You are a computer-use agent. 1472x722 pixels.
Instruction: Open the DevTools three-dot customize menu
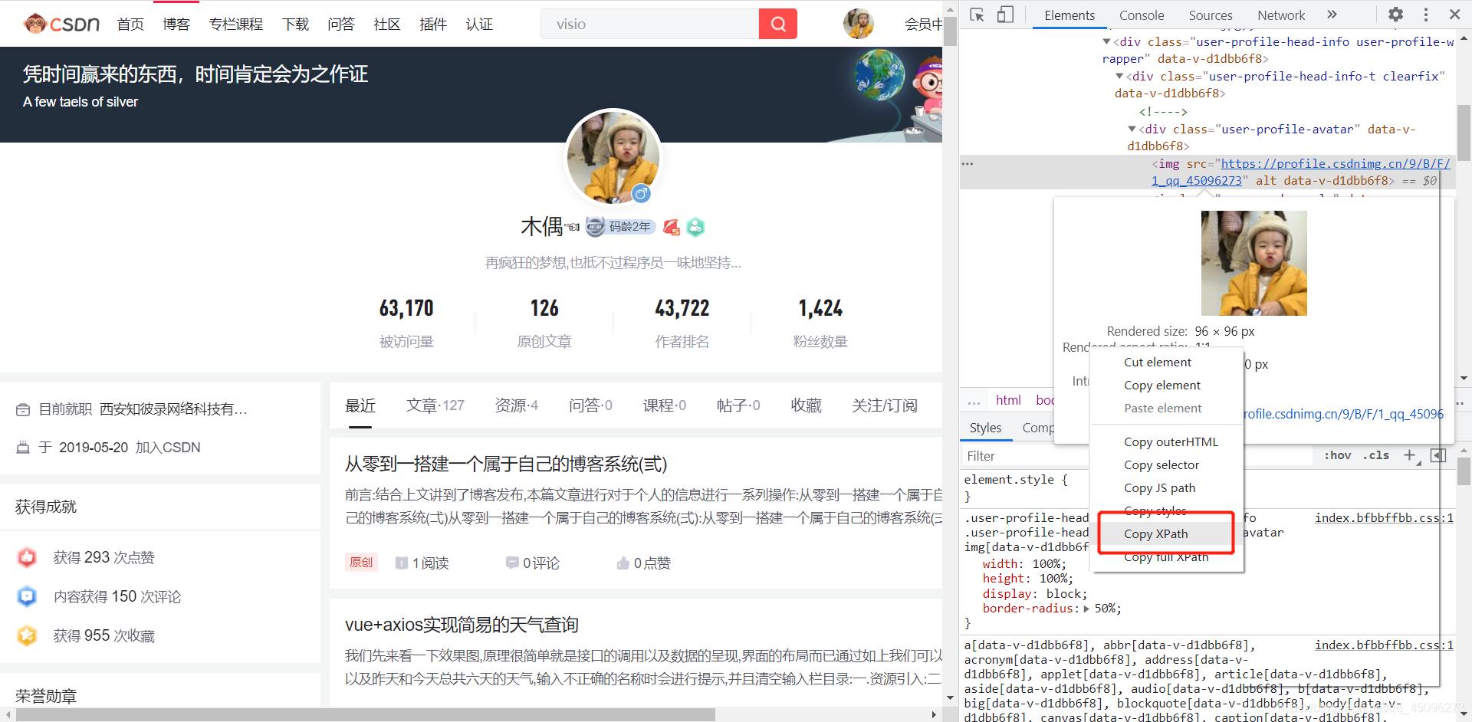point(1424,14)
